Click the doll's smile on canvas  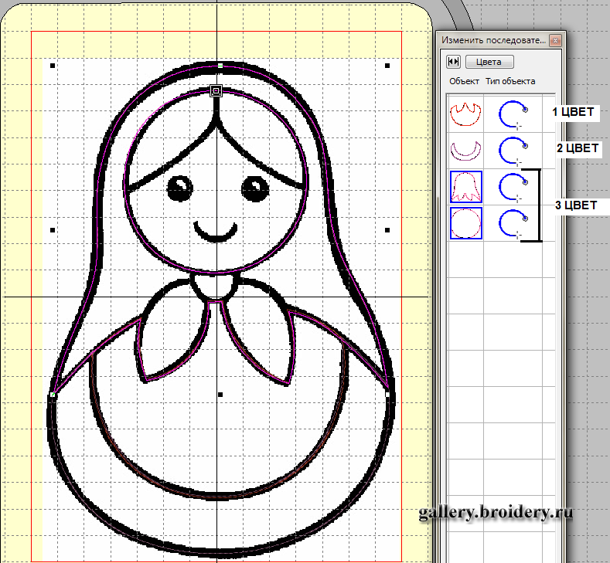point(216,233)
